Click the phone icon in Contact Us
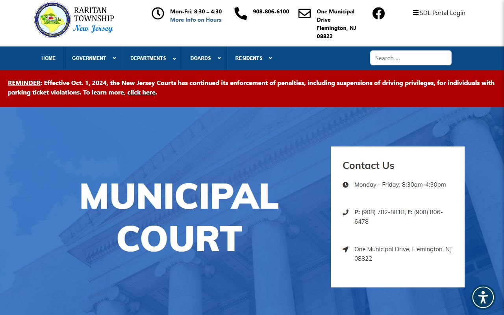The width and height of the screenshot is (504, 315). coord(345,213)
